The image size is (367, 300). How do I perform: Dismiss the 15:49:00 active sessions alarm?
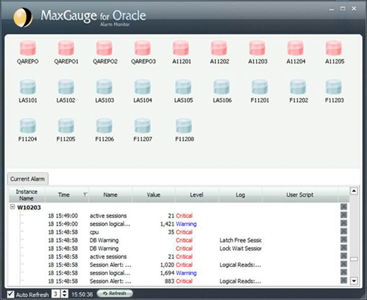(344, 215)
